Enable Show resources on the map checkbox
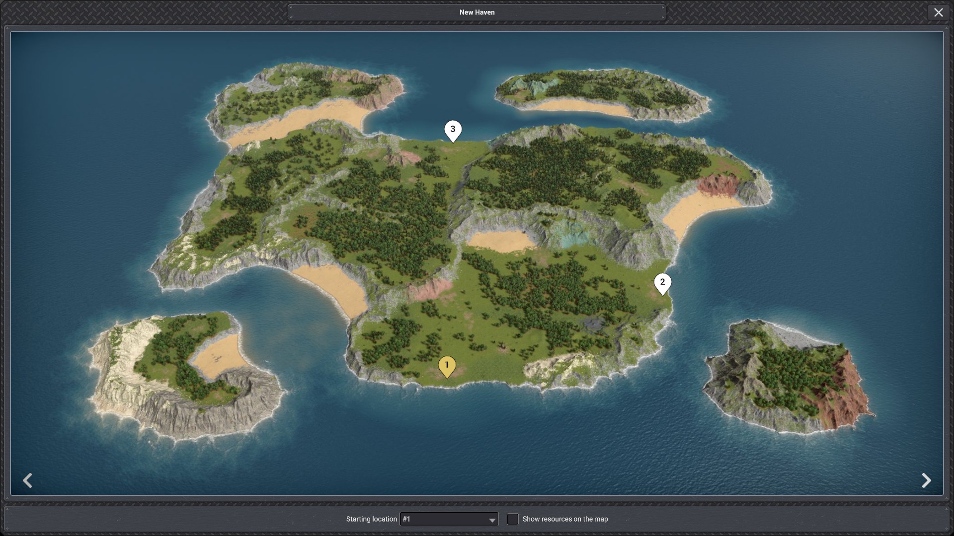The width and height of the screenshot is (954, 536). [512, 519]
